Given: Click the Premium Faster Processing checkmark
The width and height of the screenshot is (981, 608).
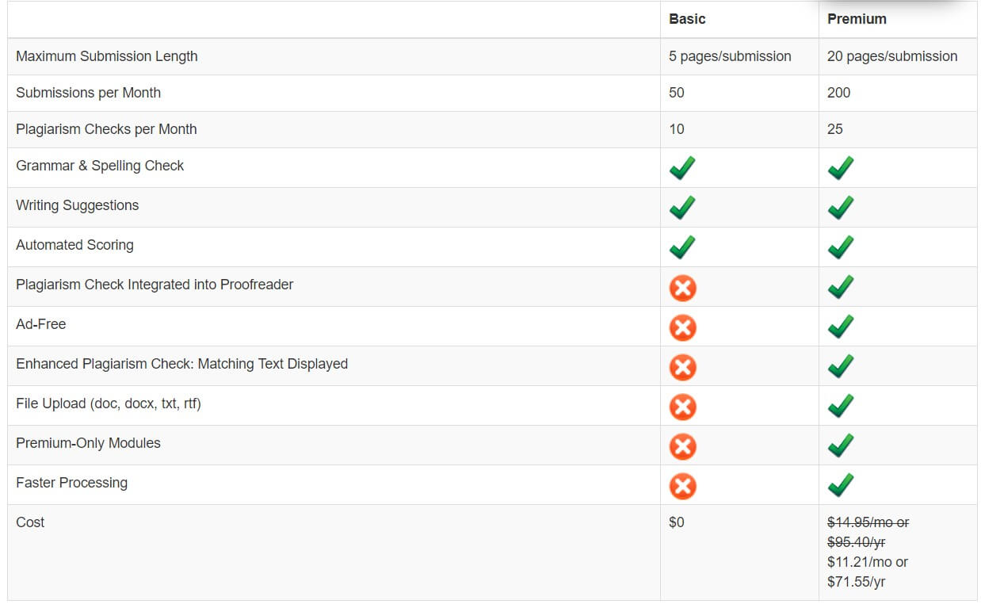Looking at the screenshot, I should point(841,485).
